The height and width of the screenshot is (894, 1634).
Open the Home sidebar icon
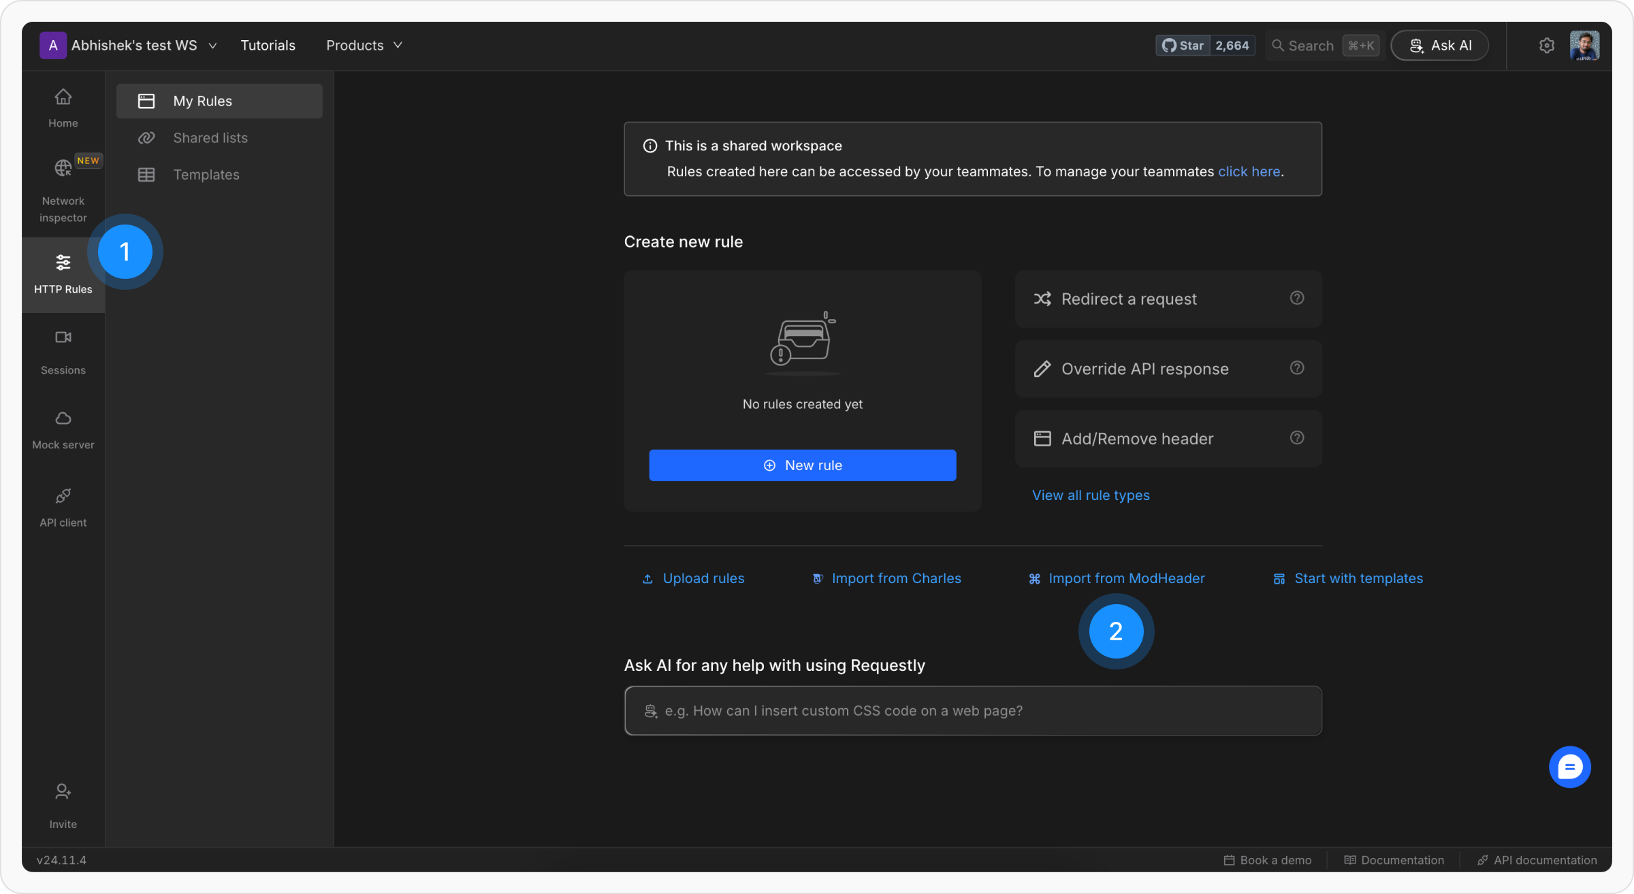pos(63,107)
